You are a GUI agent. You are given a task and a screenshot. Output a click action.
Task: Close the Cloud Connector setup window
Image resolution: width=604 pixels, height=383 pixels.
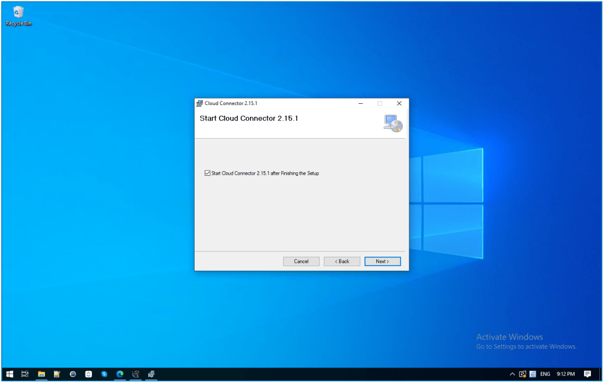click(x=399, y=103)
